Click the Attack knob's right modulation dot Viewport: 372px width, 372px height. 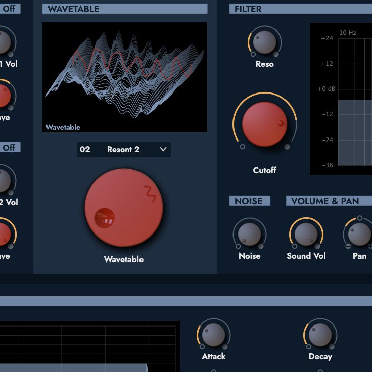(x=225, y=347)
